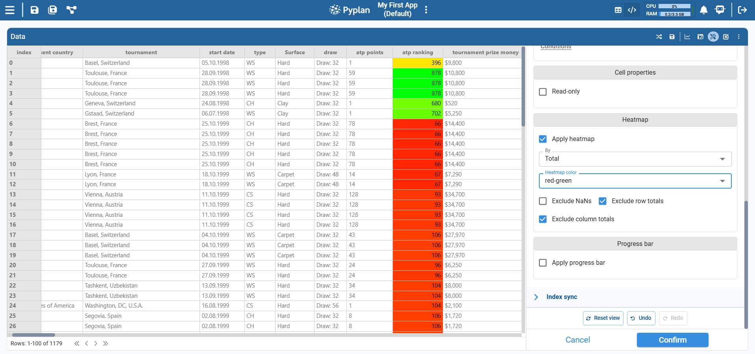Open the model diagram icon in top bar
The height and width of the screenshot is (354, 755).
tap(71, 10)
